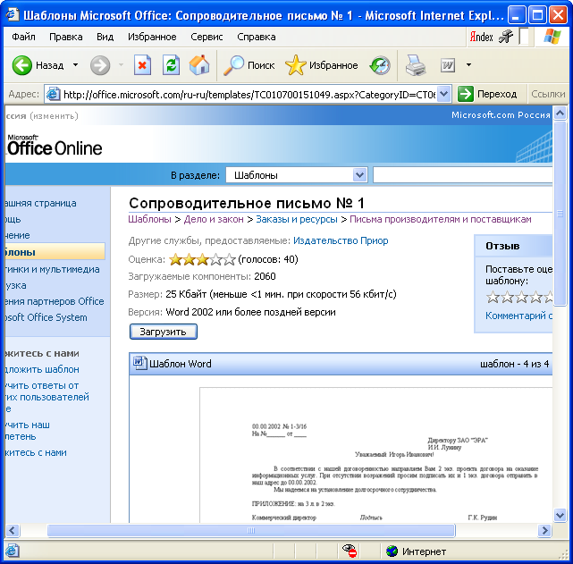573x564 pixels.
Task: Click the Microsoft.com Россия link
Action: (x=501, y=115)
